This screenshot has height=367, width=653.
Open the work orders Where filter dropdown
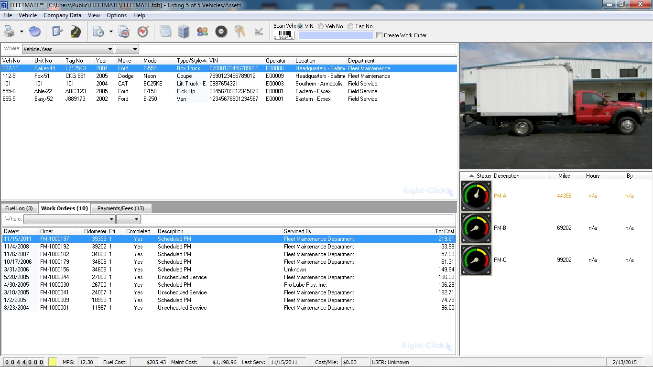coord(113,219)
